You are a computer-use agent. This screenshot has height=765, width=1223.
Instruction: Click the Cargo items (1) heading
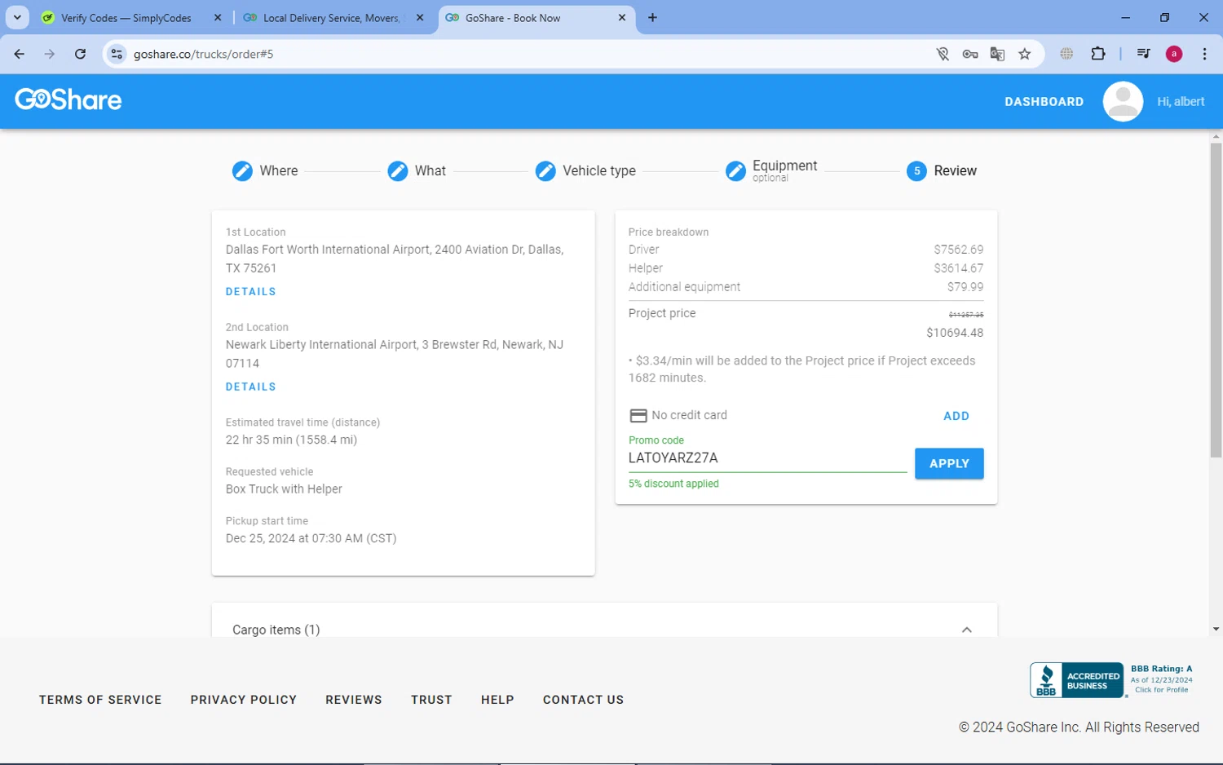pyautogui.click(x=276, y=630)
